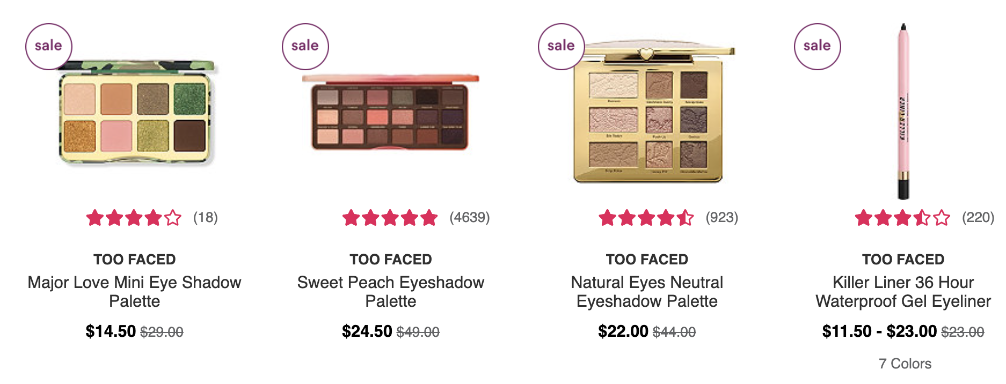Screen dimensions: 1006x384
Task: Open Natural Eyes Neutral Eyeshadow Palette link
Action: click(647, 292)
